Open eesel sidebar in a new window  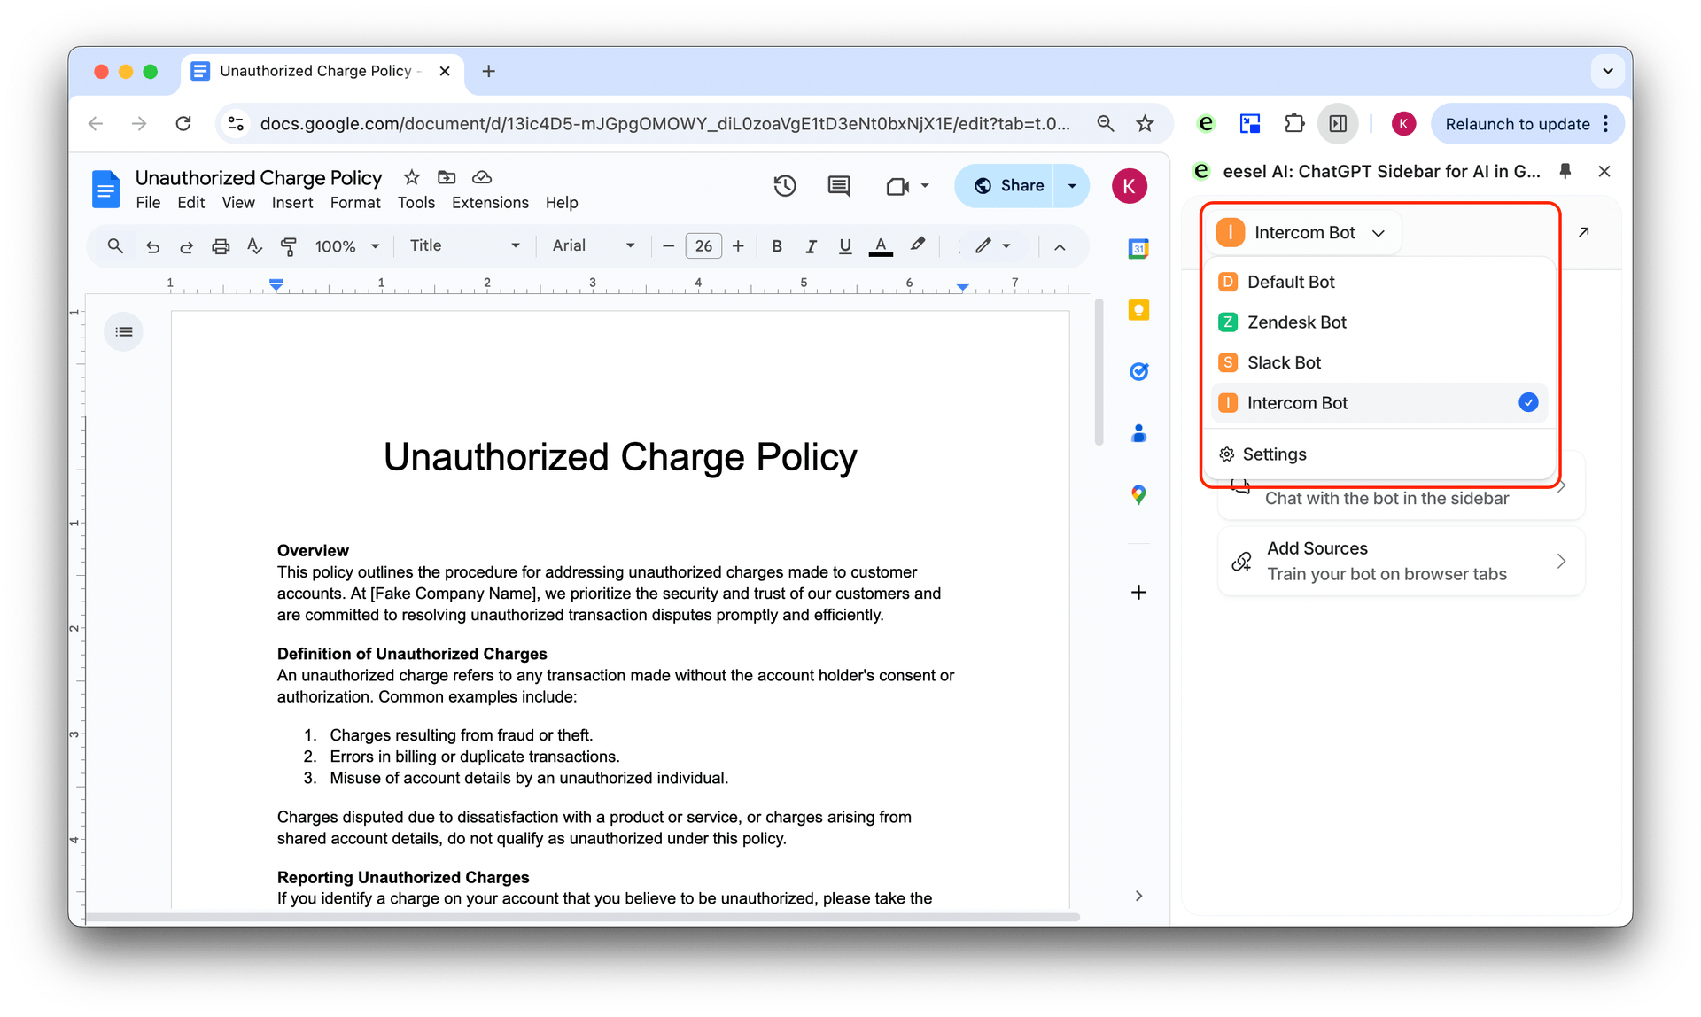tap(1583, 232)
